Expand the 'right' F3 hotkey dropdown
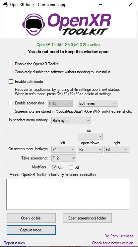This screenshot has height=247, width=138. (x=117, y=149)
